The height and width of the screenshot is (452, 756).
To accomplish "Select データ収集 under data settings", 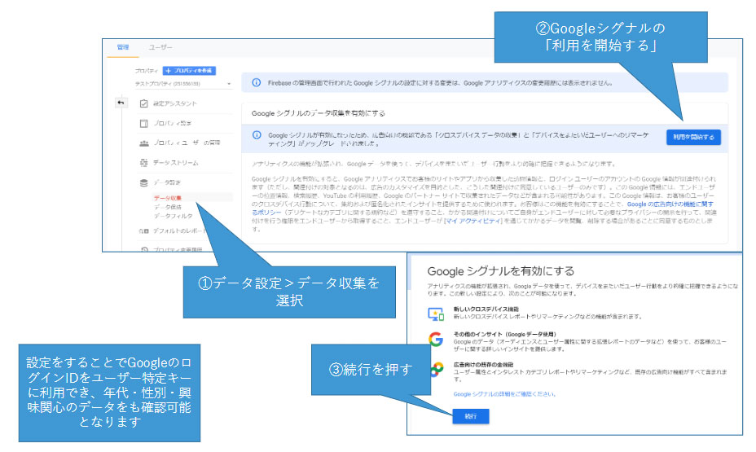I will point(168,198).
